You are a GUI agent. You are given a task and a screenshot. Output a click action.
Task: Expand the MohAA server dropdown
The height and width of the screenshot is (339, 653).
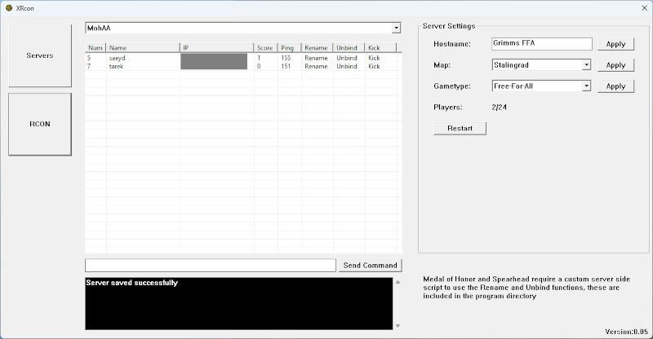tap(396, 28)
